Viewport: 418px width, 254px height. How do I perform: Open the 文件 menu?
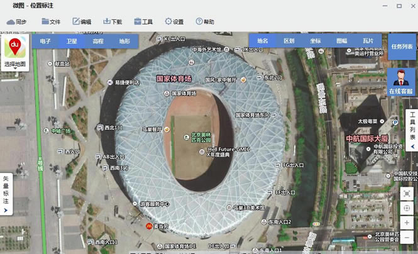pyautogui.click(x=51, y=21)
